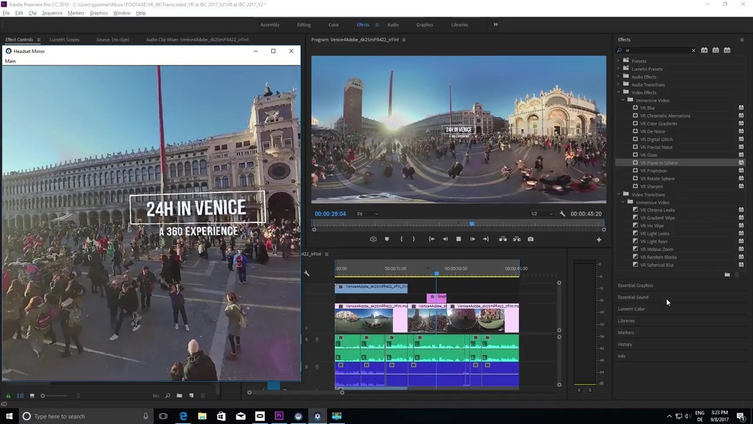This screenshot has width=753, height=424.
Task: Filter effects by Accelerated Effects
Action: click(x=704, y=50)
